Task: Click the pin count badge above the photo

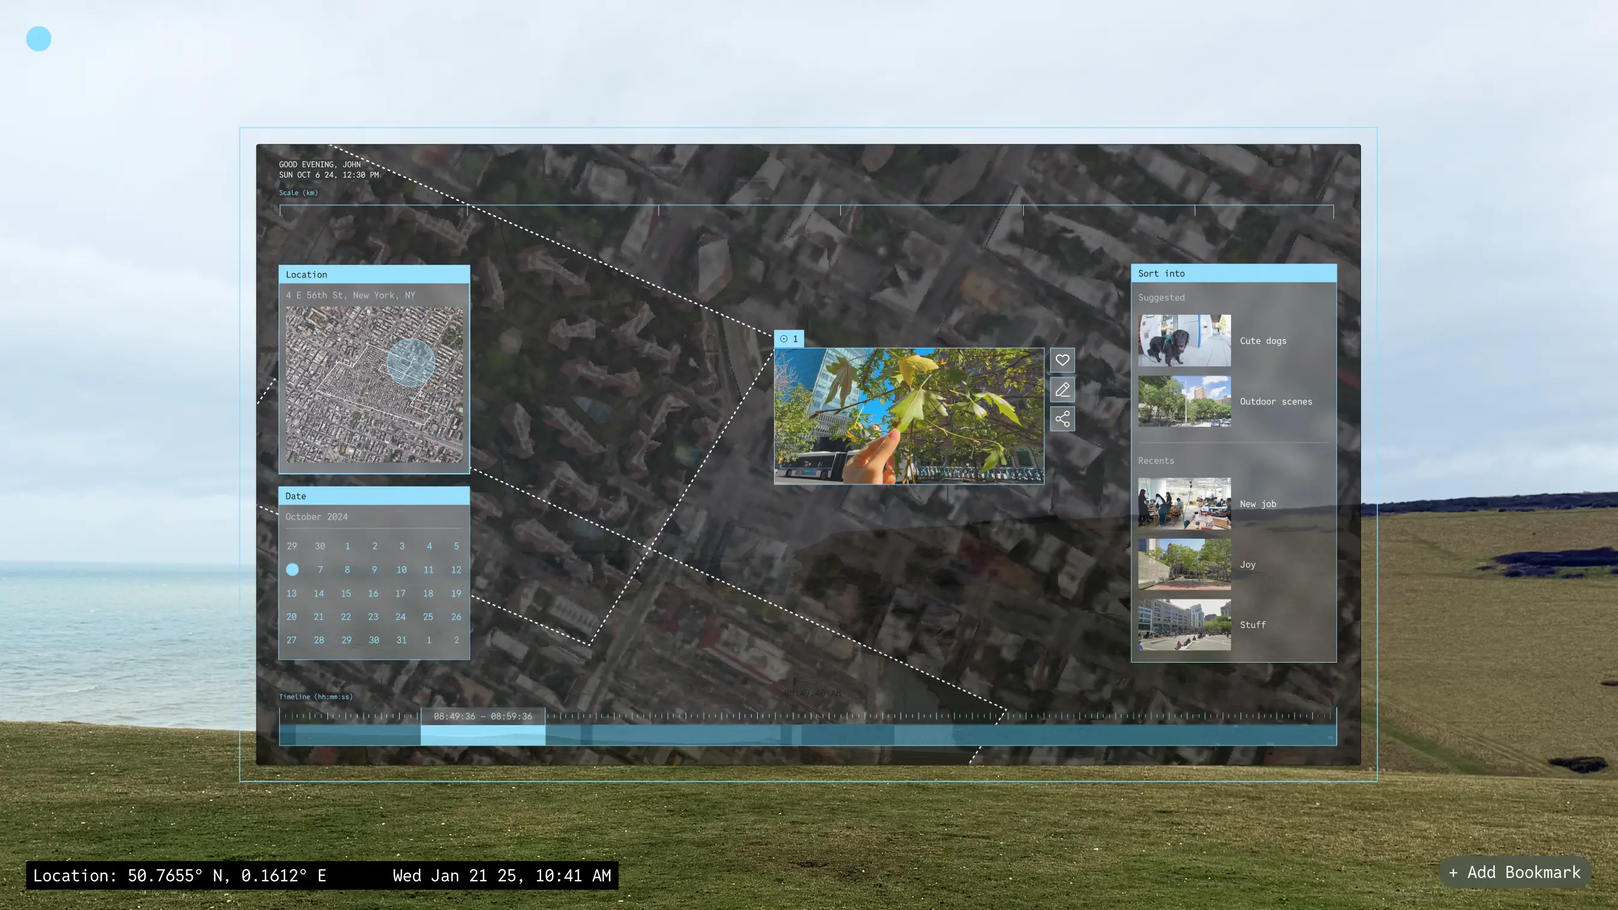Action: (x=789, y=338)
